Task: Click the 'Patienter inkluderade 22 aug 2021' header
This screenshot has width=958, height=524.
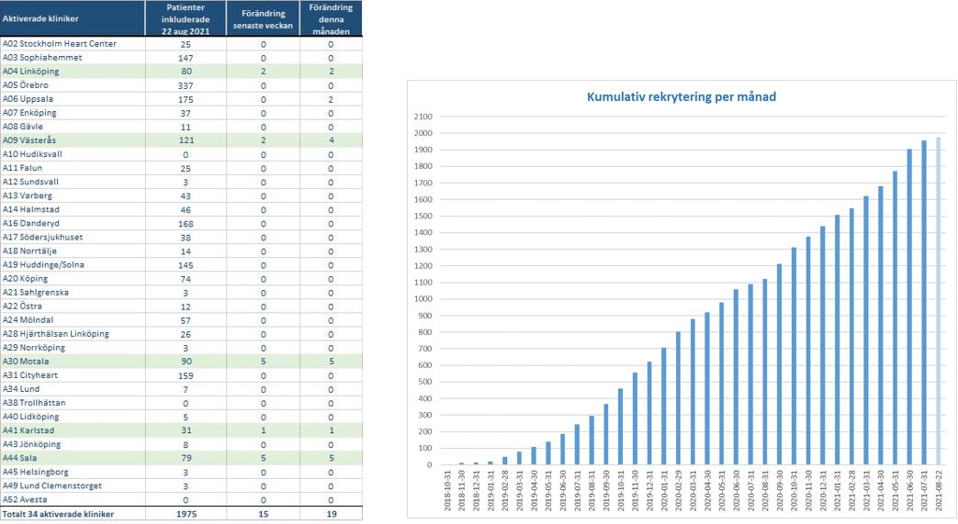Action: (x=186, y=18)
